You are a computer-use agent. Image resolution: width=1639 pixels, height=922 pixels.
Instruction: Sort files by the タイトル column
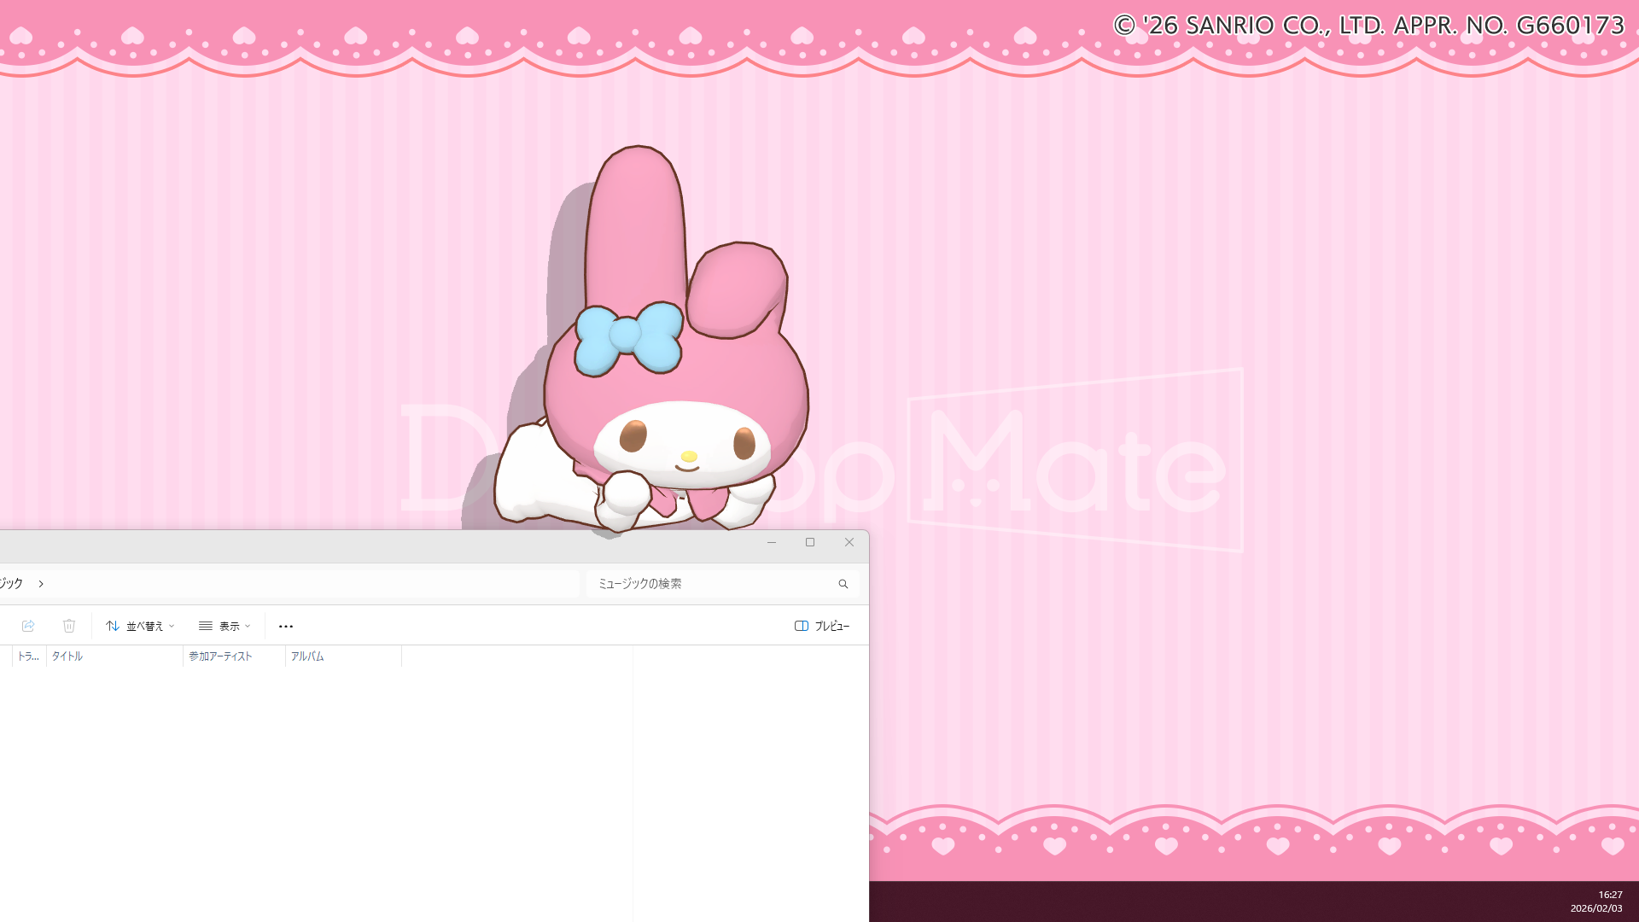point(67,656)
